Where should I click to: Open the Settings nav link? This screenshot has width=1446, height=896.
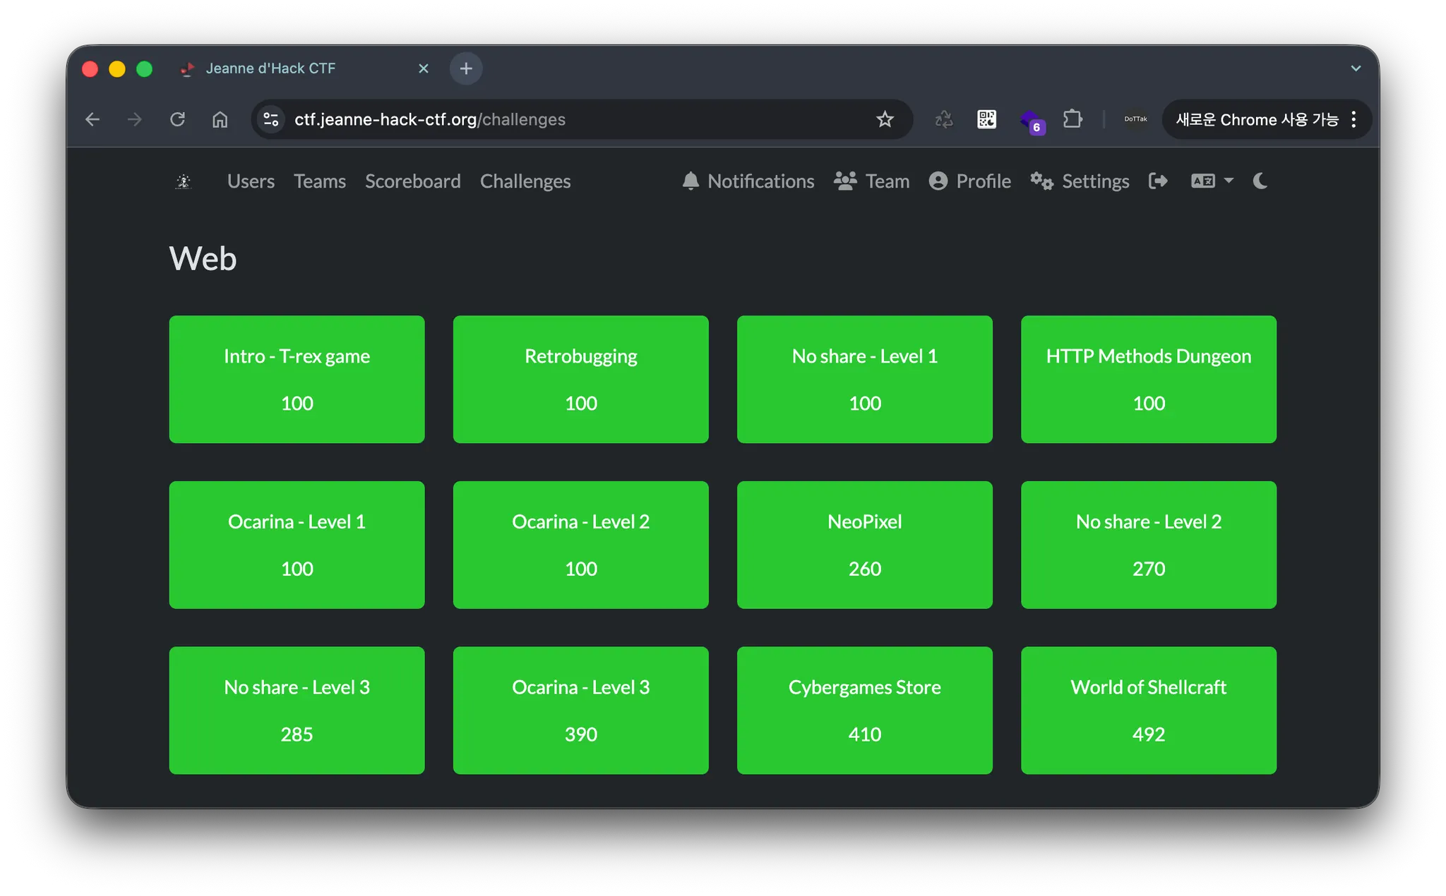coord(1080,181)
